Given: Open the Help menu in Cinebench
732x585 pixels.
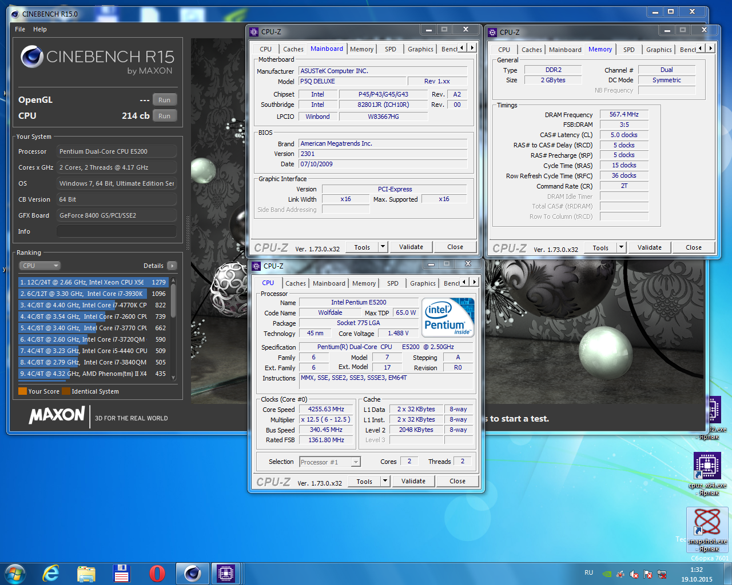Looking at the screenshot, I should point(40,29).
